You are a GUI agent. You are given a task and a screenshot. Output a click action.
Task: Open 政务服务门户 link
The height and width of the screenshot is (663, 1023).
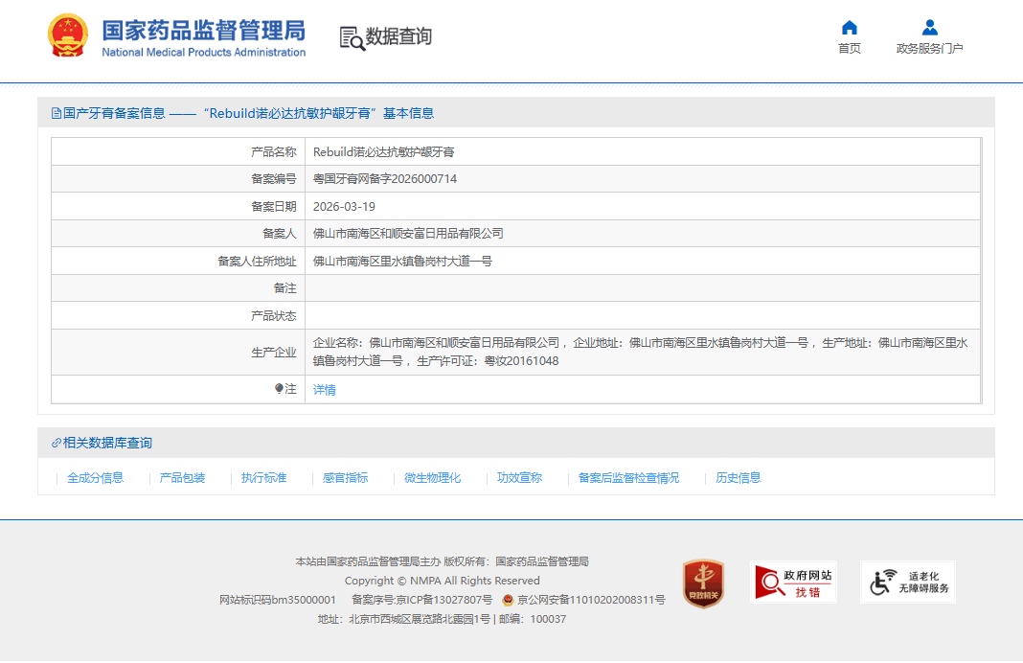tap(930, 48)
